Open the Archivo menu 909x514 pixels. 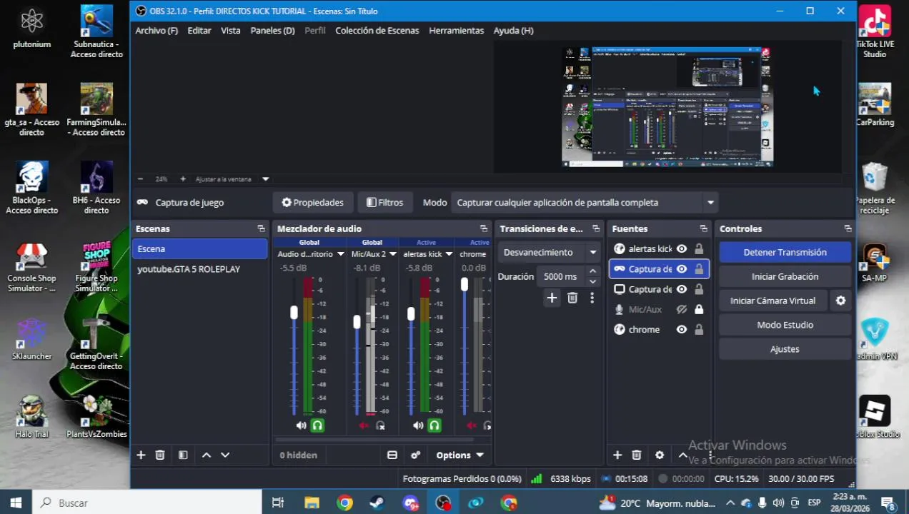(157, 31)
